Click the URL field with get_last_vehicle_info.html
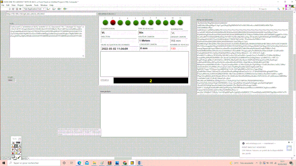This screenshot has height=166, width=296. [x=51, y=14]
